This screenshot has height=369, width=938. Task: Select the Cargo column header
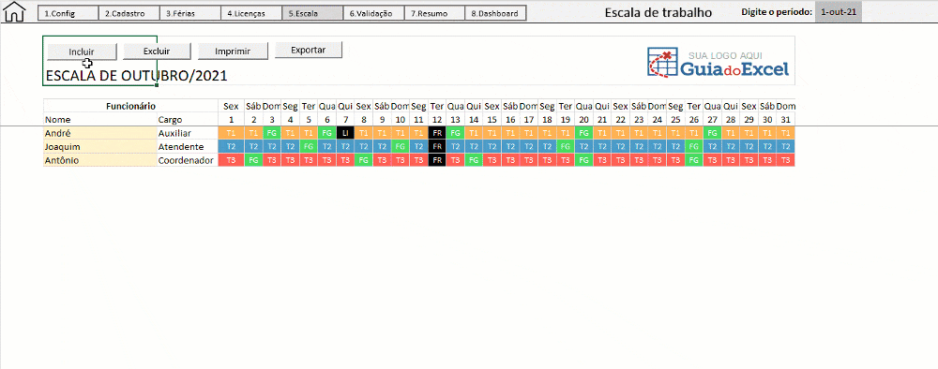click(188, 120)
